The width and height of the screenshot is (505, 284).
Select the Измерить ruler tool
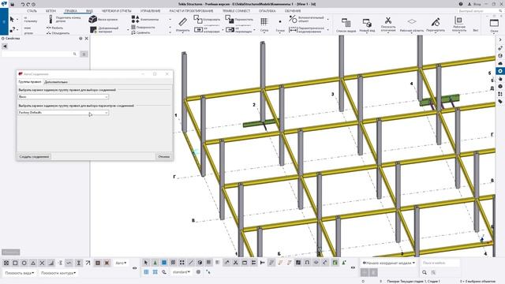[x=182, y=22]
